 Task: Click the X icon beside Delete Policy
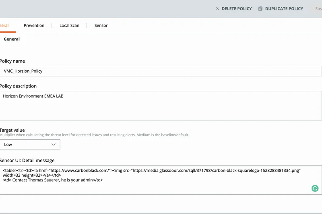point(217,9)
